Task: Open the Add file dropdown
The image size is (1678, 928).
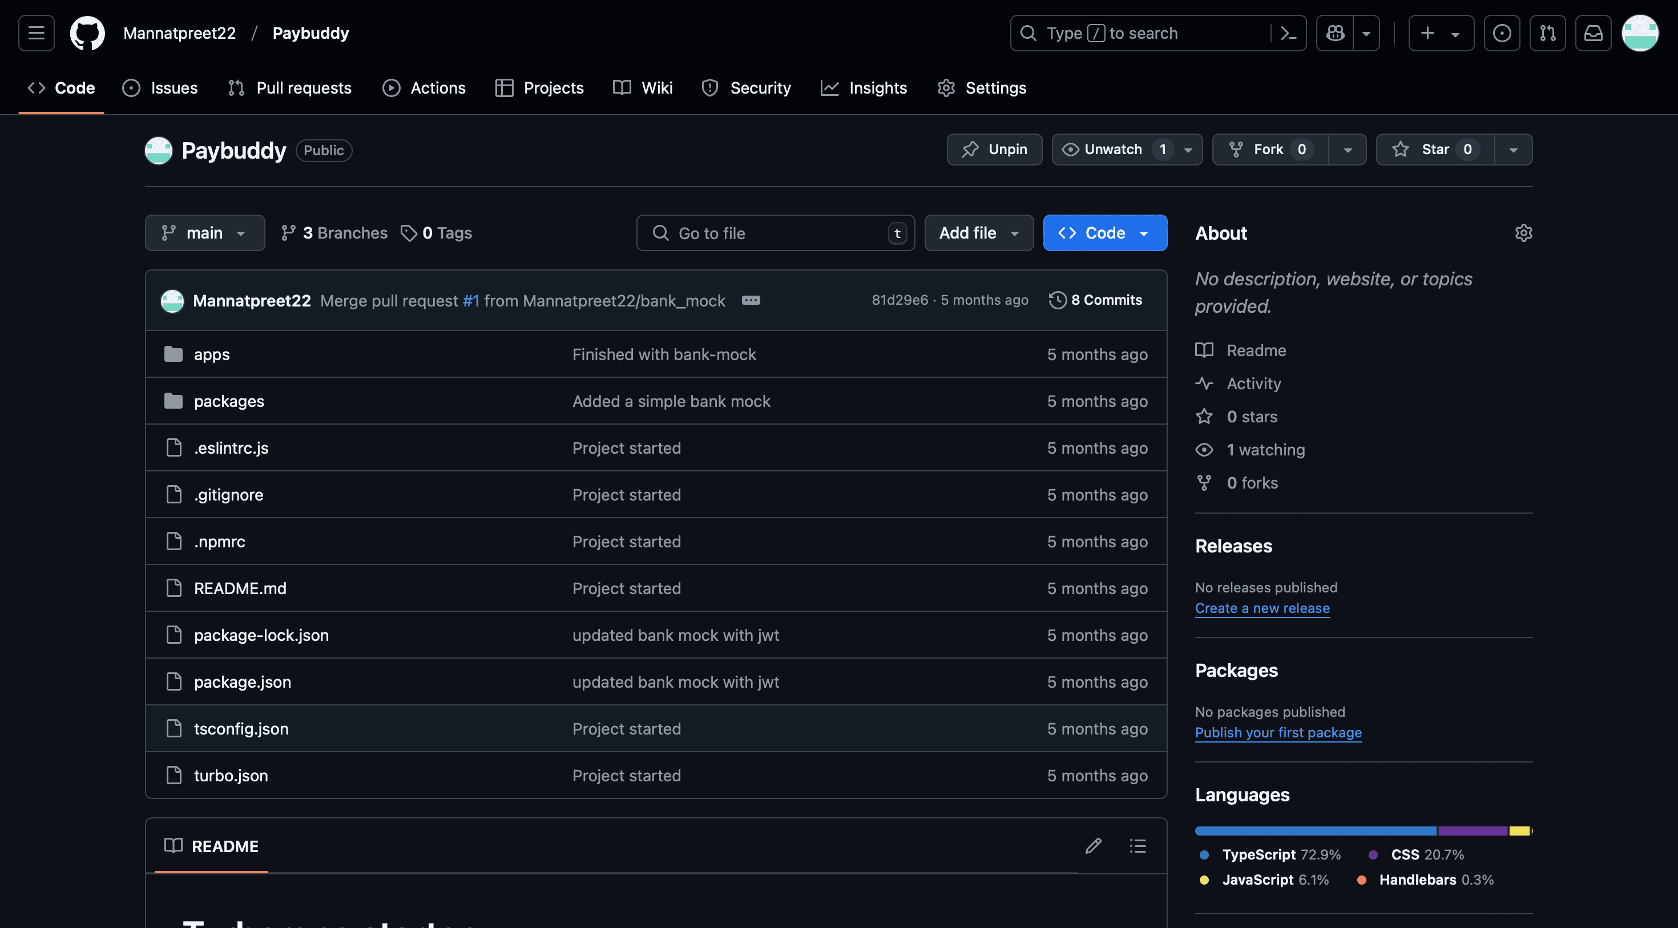Action: (x=978, y=233)
